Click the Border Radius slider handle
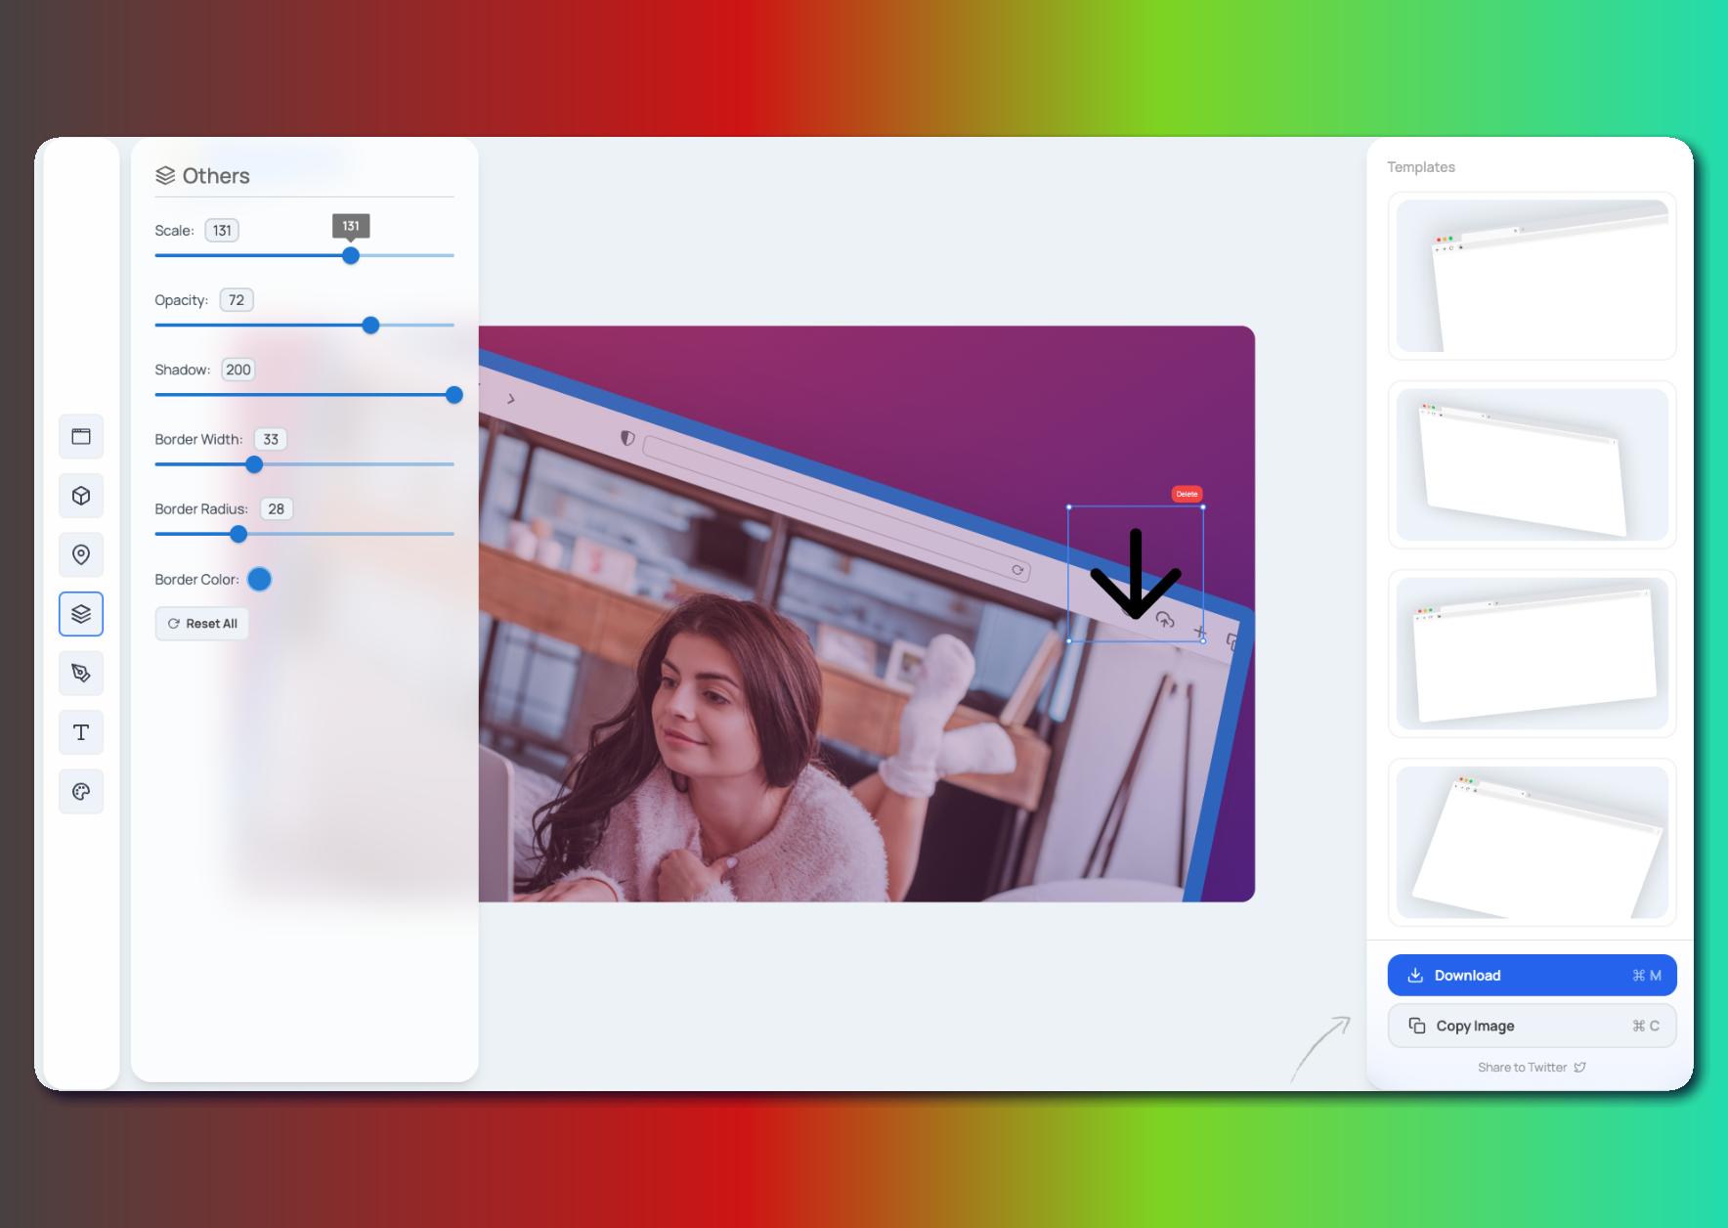 [238, 534]
